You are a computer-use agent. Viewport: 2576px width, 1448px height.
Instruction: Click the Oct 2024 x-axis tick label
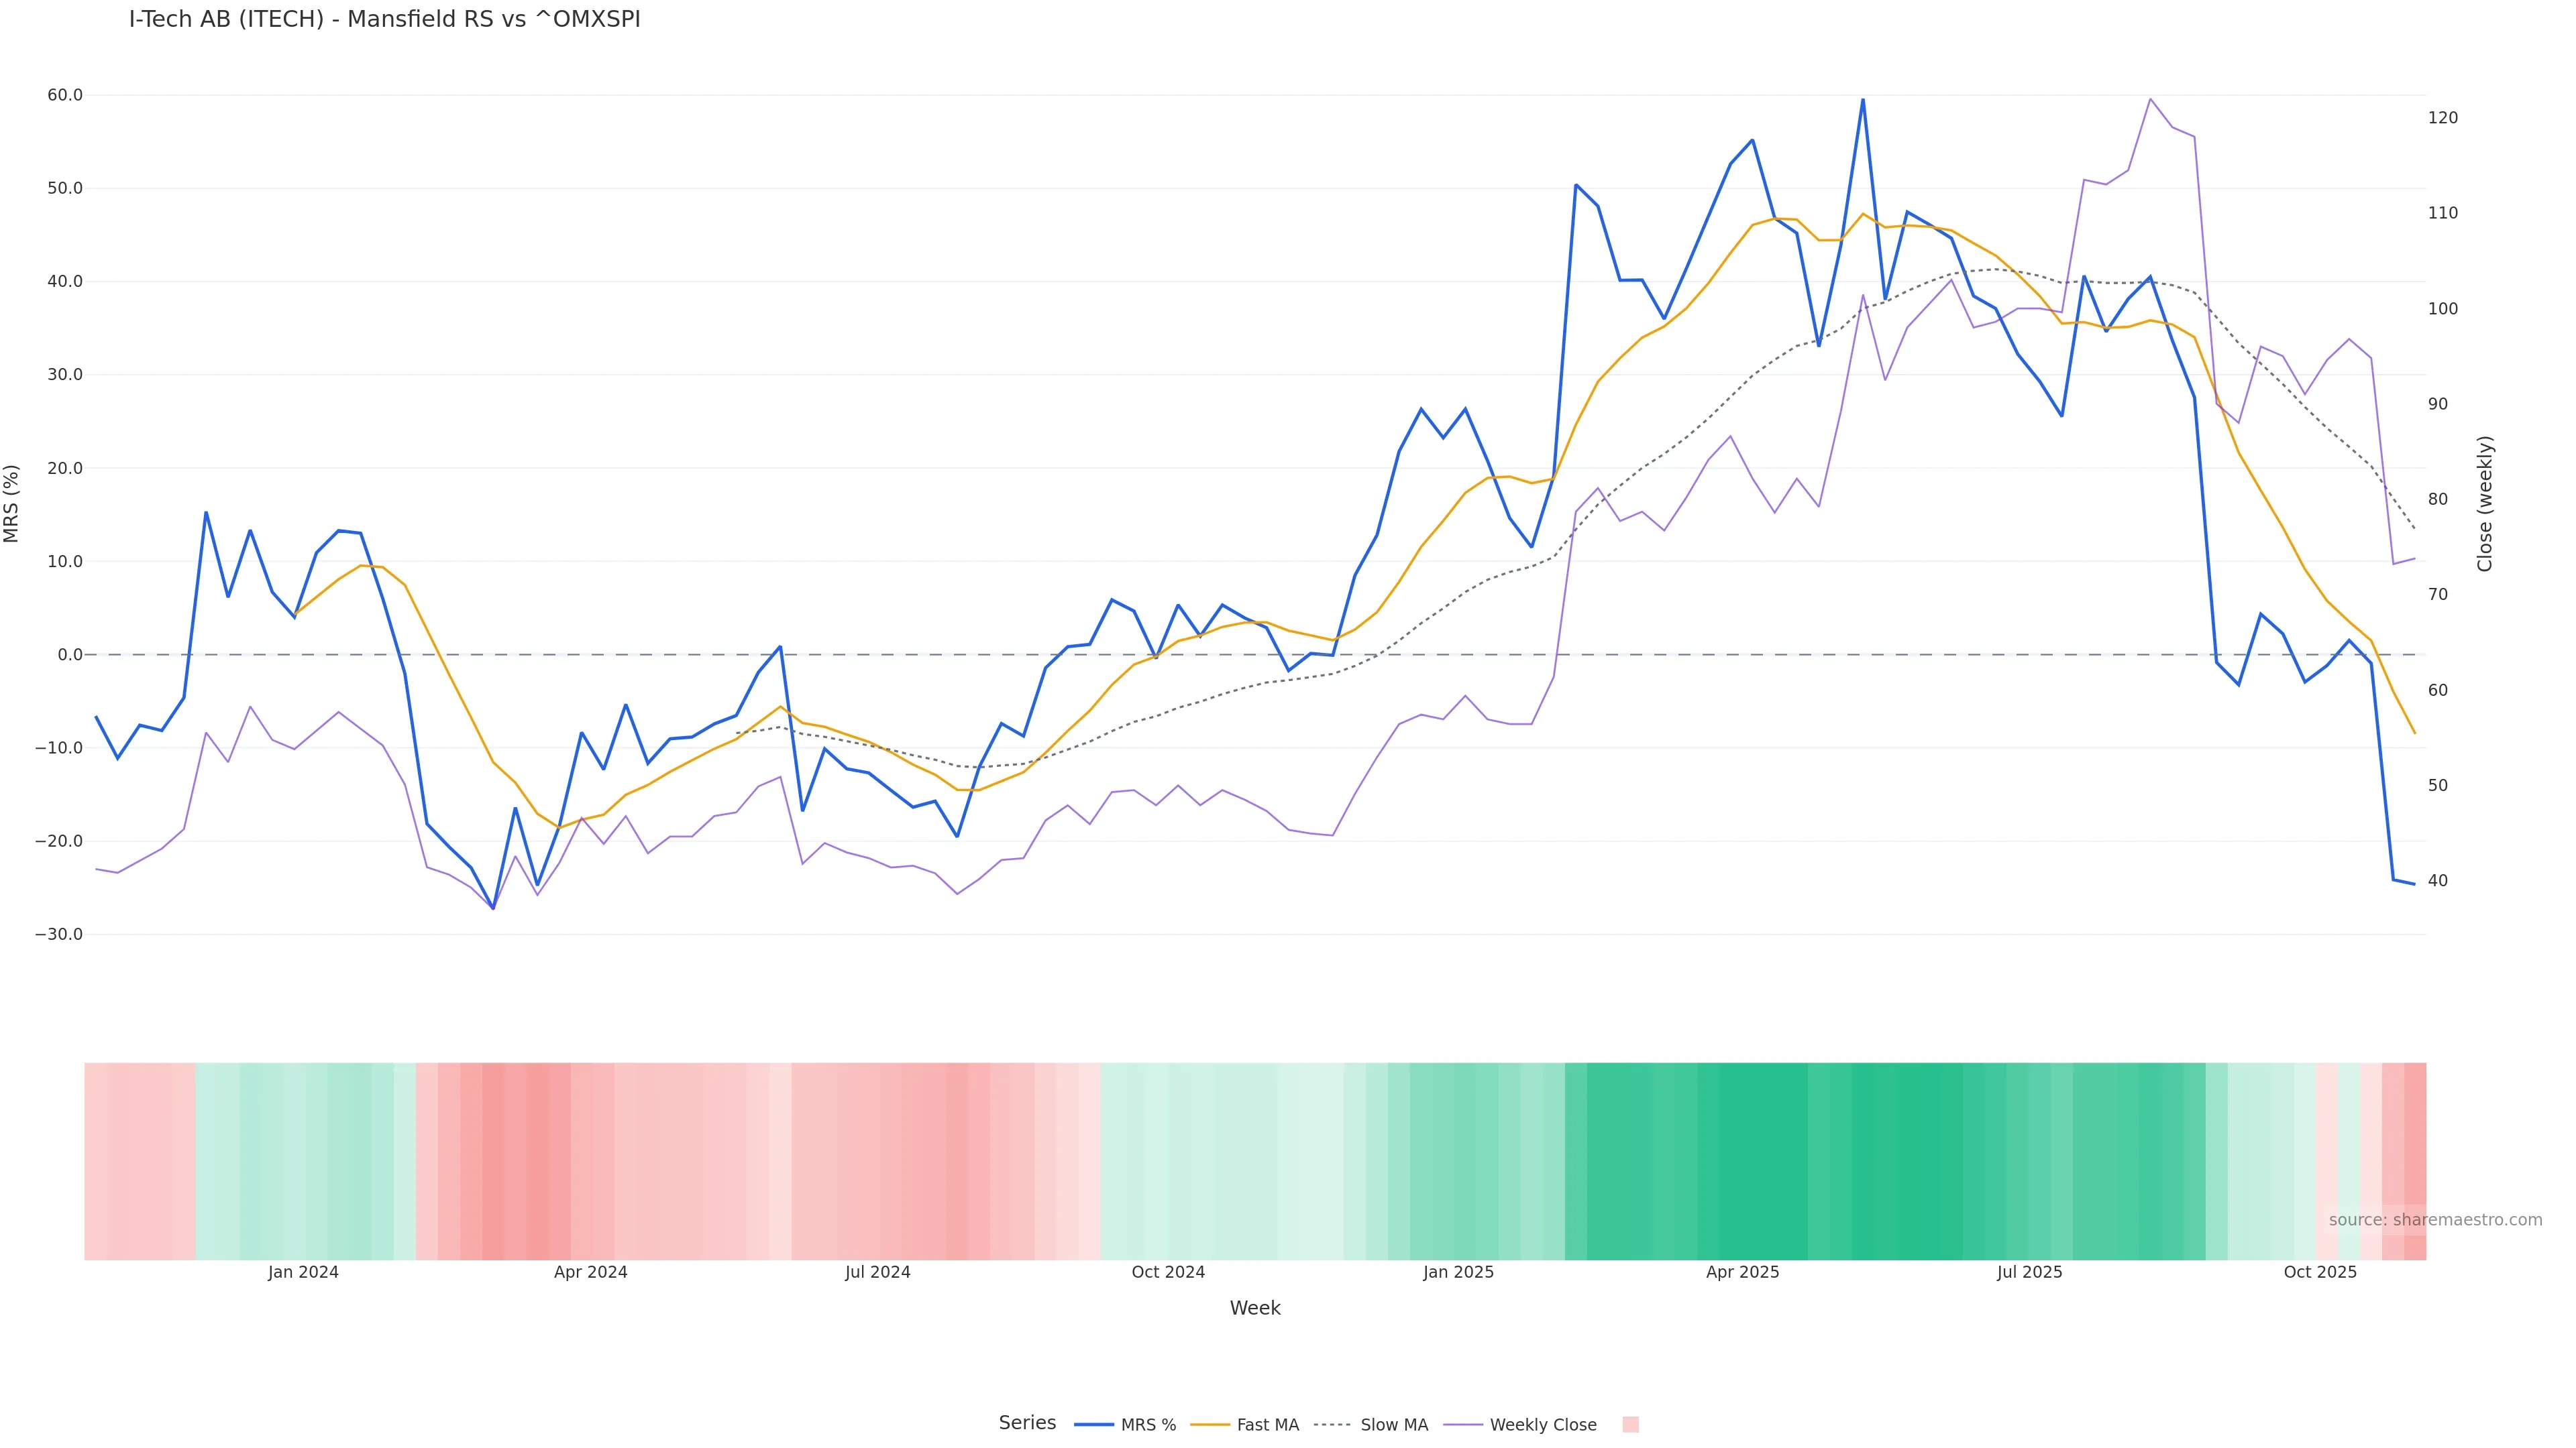tap(1168, 1272)
